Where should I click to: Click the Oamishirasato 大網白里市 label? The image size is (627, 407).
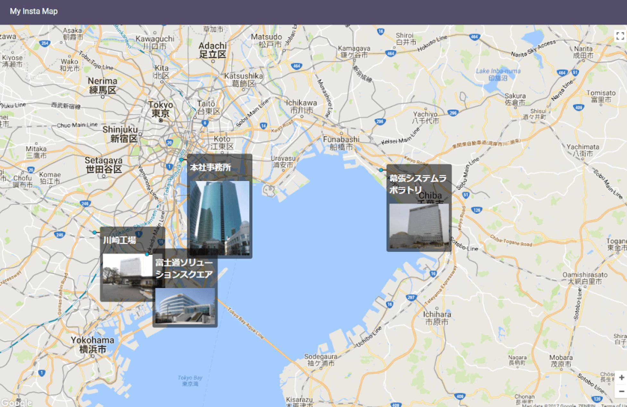[x=585, y=278]
